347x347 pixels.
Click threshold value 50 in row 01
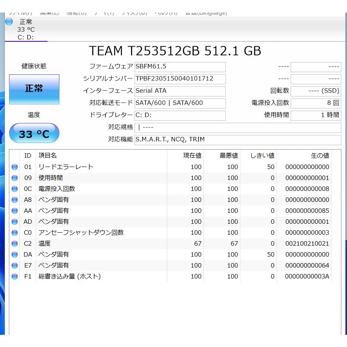(x=271, y=167)
